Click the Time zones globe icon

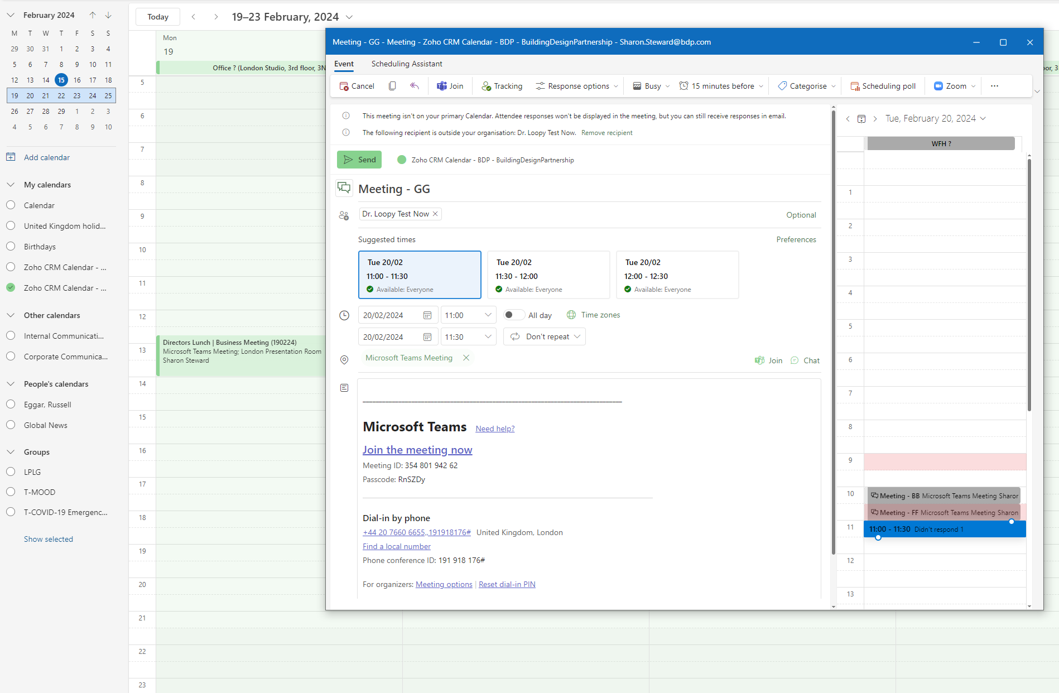pos(571,315)
